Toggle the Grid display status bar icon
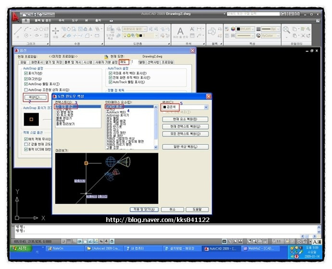This screenshot has width=332, height=269. [69, 241]
